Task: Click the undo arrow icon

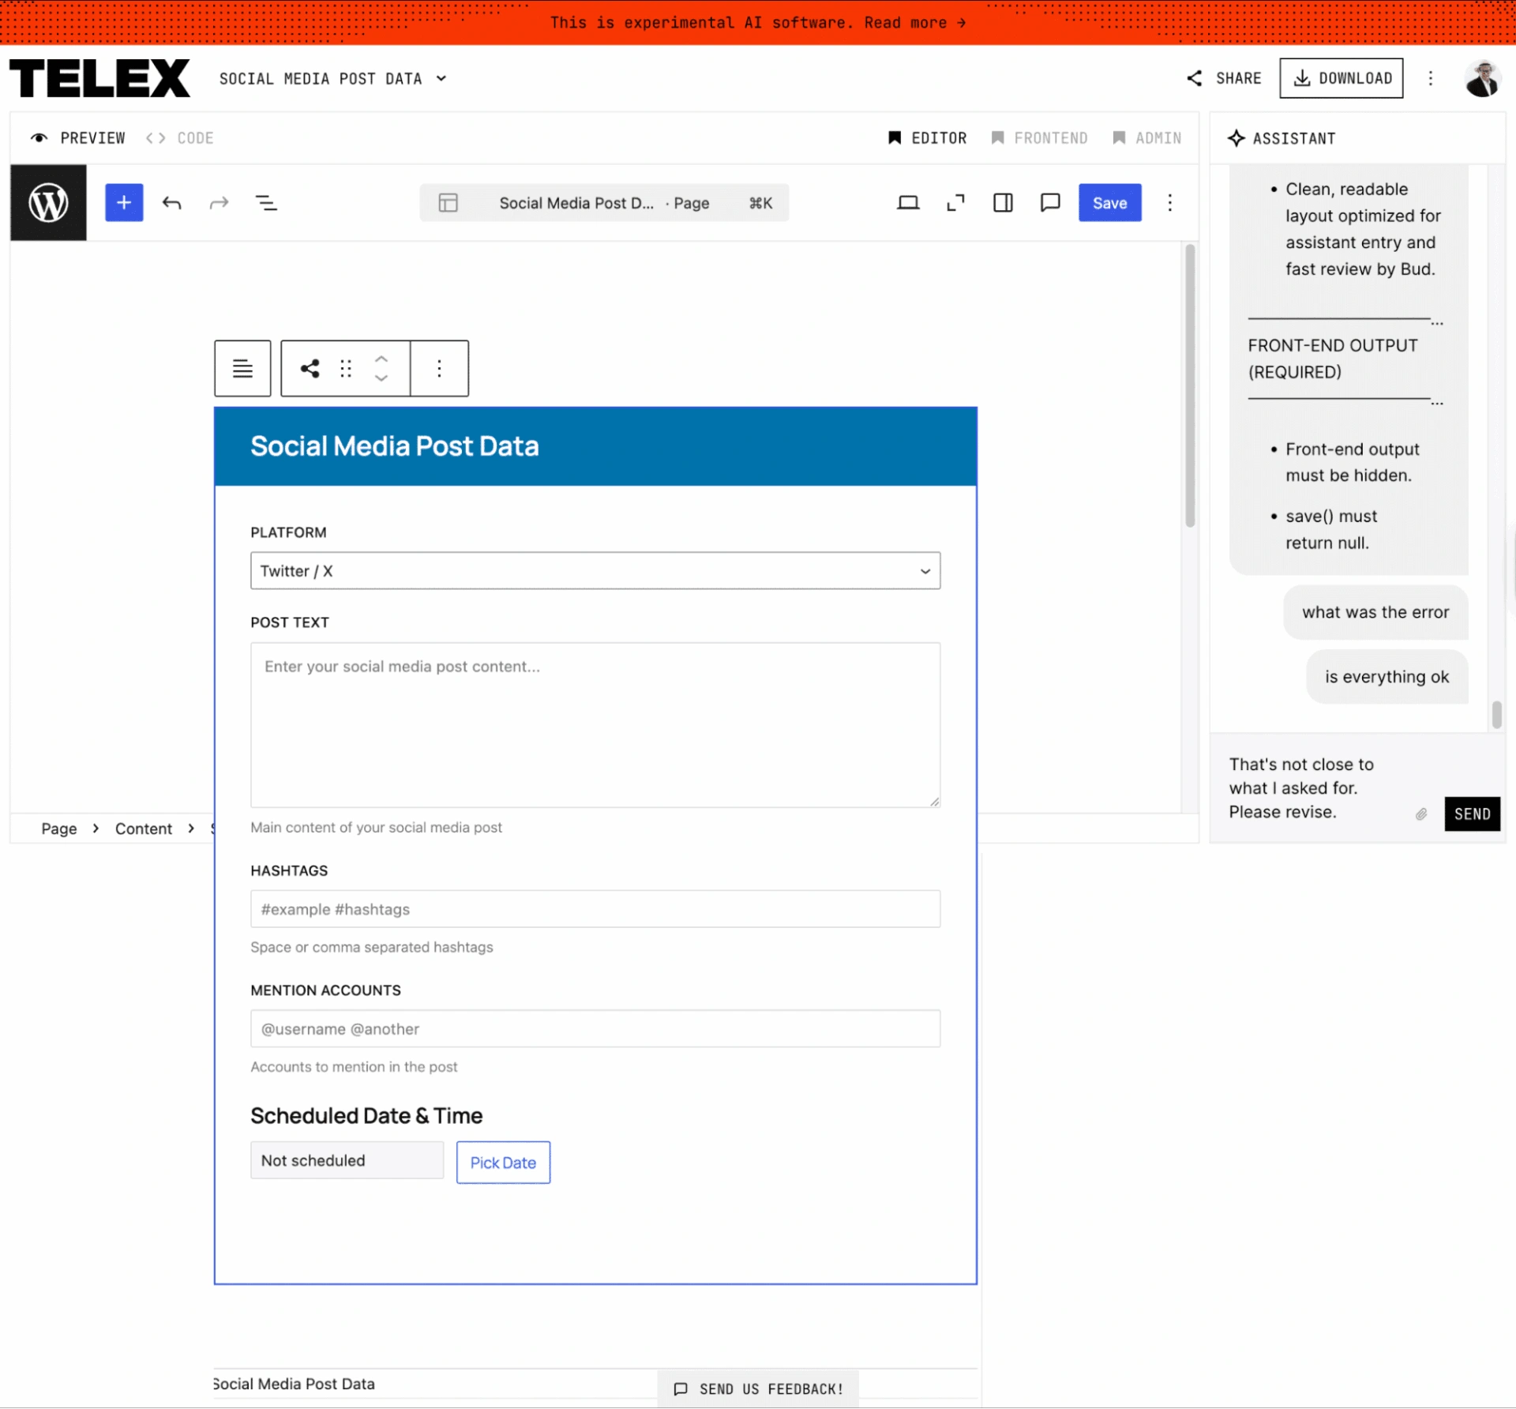Action: click(x=171, y=203)
